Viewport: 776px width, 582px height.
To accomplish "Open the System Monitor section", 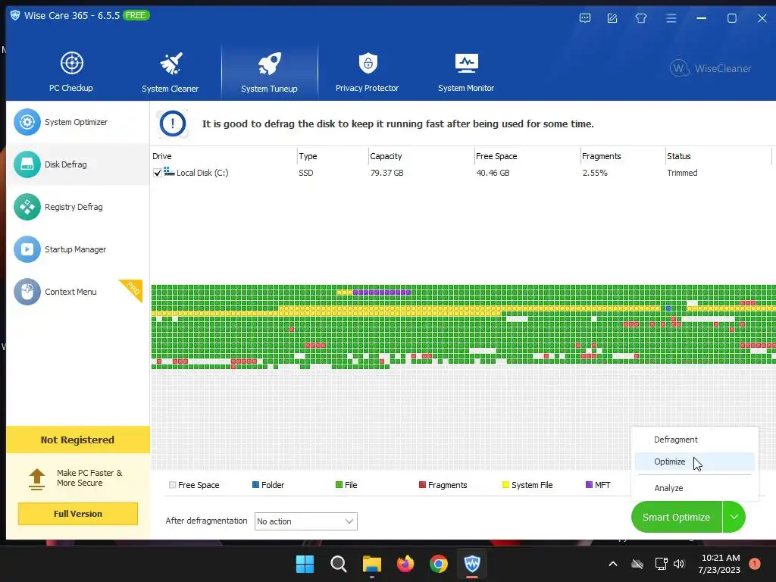I will click(x=466, y=72).
